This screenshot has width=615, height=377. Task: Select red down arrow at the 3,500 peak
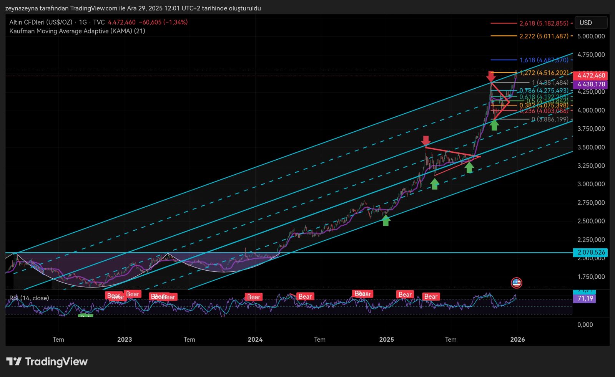tap(426, 141)
